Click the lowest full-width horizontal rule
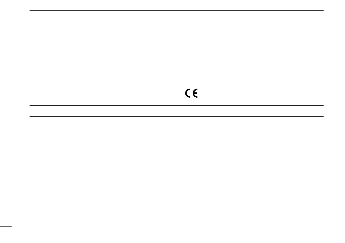Screen dimensions: 345x243 [x=176, y=116]
